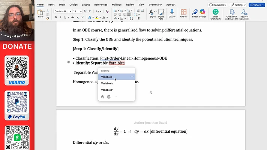
Task: Apply the yellow text highlight color
Action: (97, 17)
